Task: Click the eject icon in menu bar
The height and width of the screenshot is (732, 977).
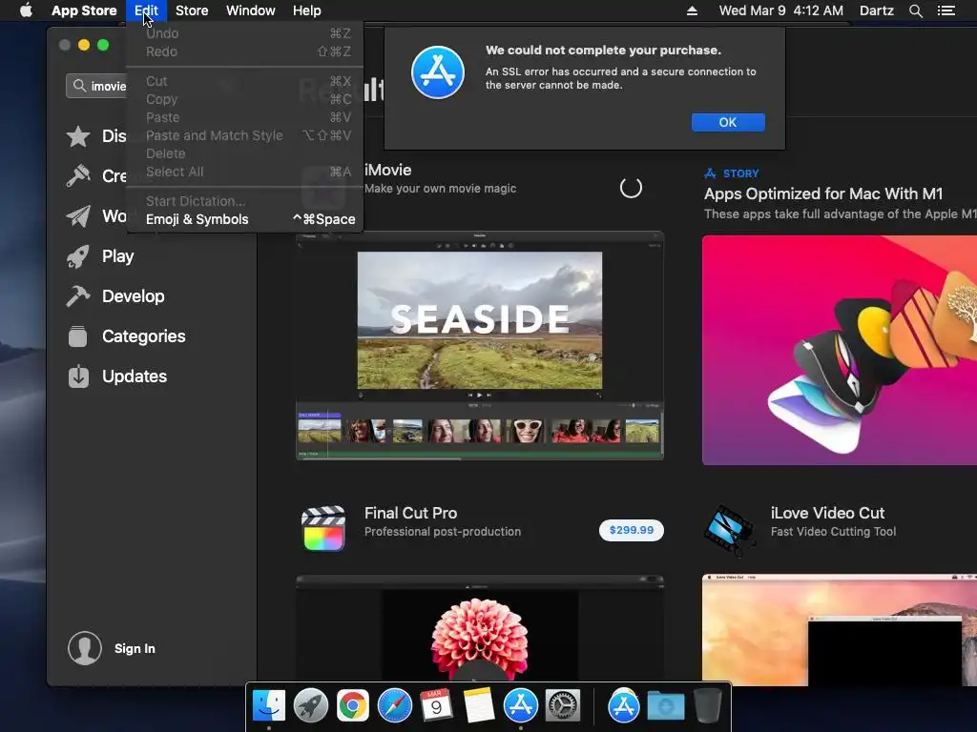Action: click(692, 10)
